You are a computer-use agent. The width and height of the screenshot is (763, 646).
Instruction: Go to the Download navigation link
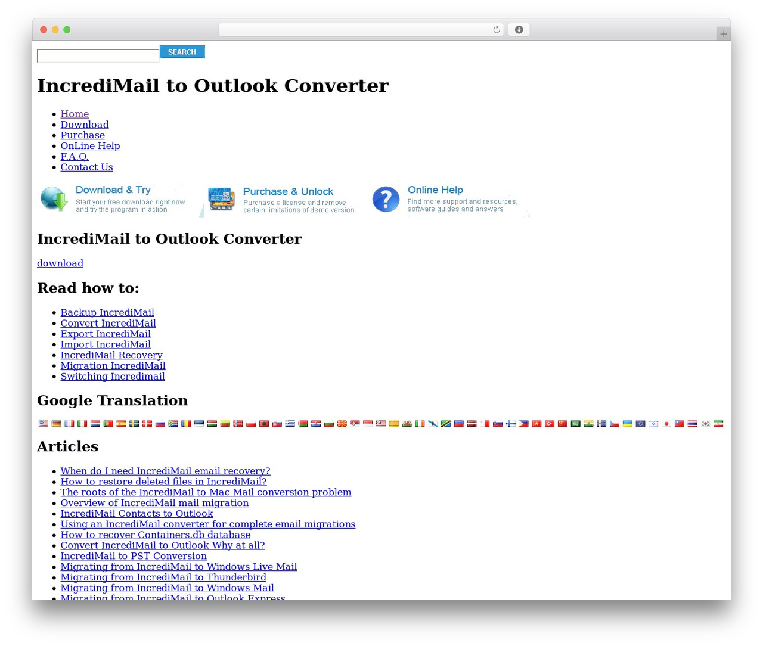point(85,125)
